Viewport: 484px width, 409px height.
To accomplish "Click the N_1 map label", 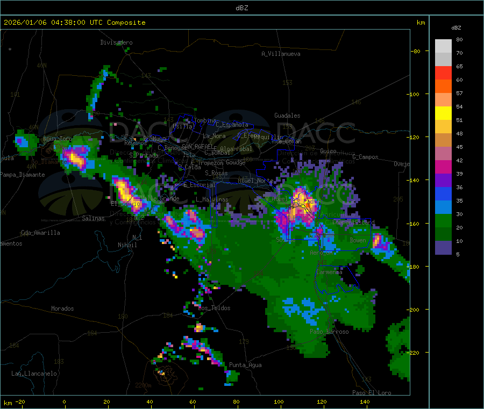I will pyautogui.click(x=137, y=237).
